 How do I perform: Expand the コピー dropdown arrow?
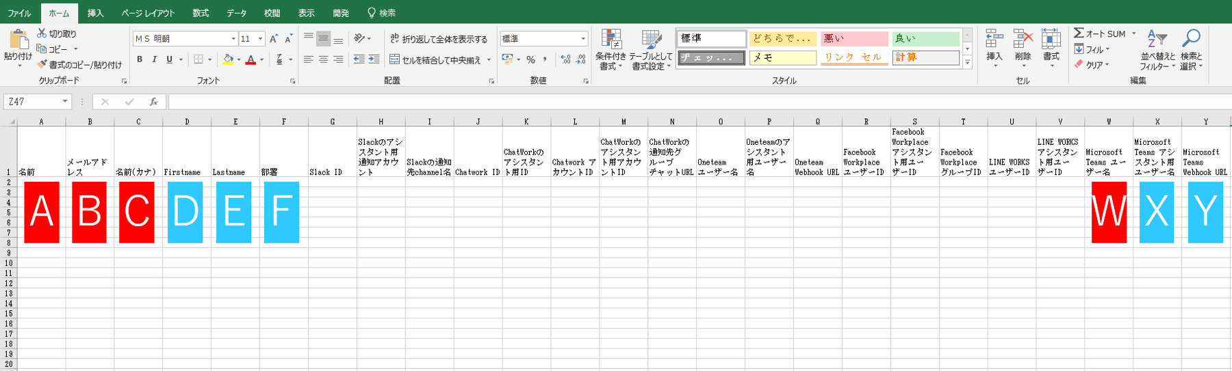(x=75, y=49)
